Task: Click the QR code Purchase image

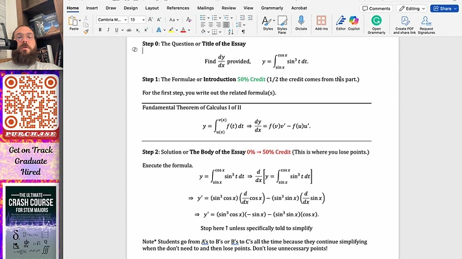Action: 31,106
